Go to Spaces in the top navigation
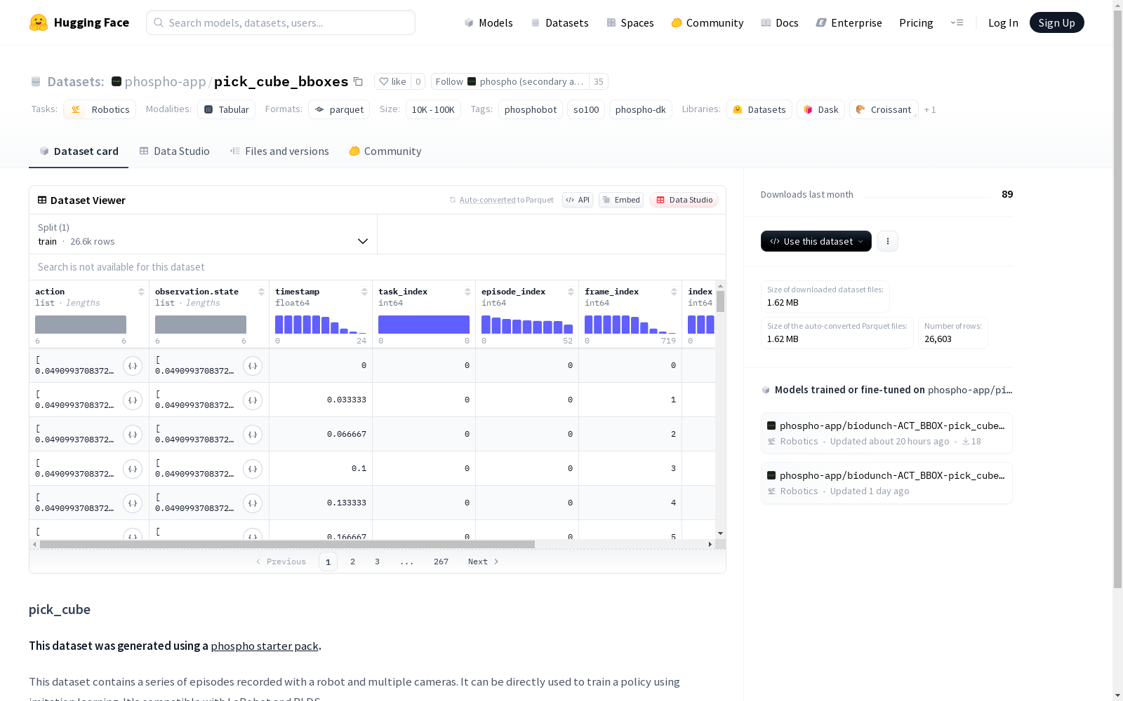1123x701 pixels. tap(630, 22)
